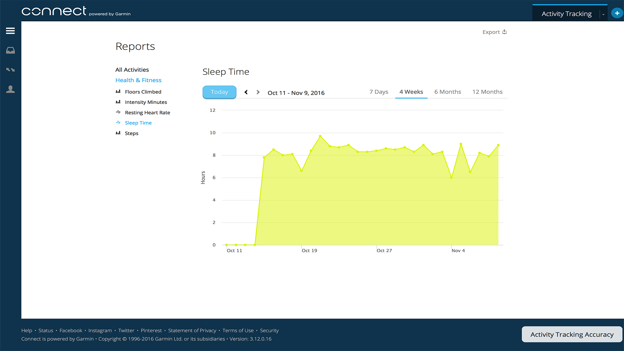The width and height of the screenshot is (624, 351).
Task: Go to previous date range arrow
Action: [x=246, y=92]
